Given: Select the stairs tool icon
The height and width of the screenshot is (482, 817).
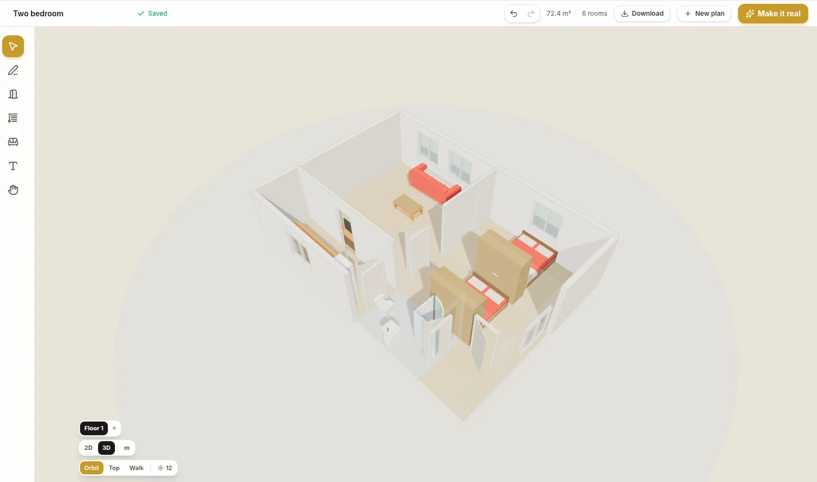Looking at the screenshot, I should [13, 118].
